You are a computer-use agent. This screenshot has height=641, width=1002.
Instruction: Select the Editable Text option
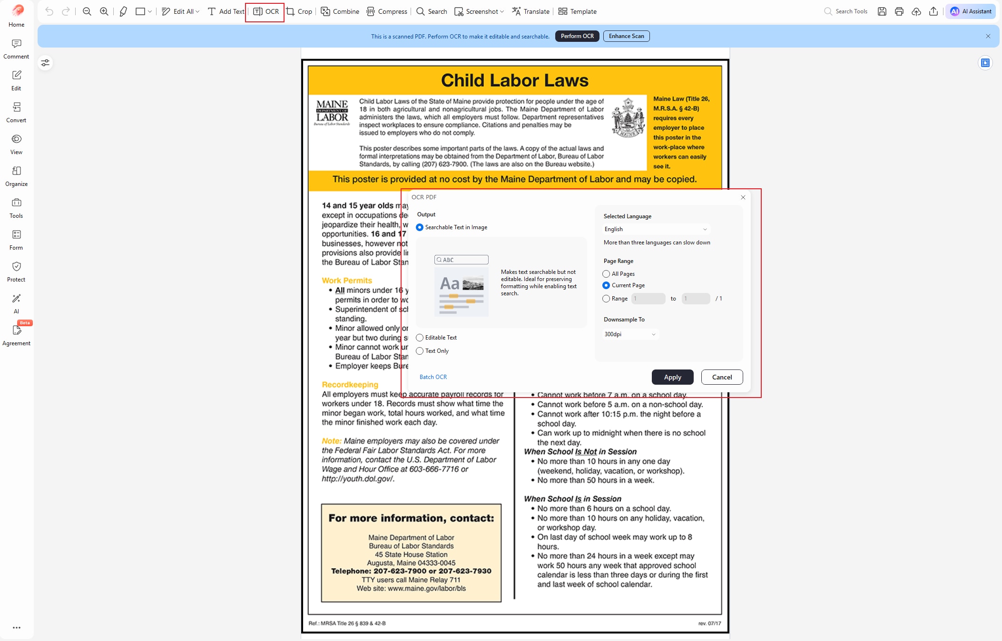[x=437, y=338]
